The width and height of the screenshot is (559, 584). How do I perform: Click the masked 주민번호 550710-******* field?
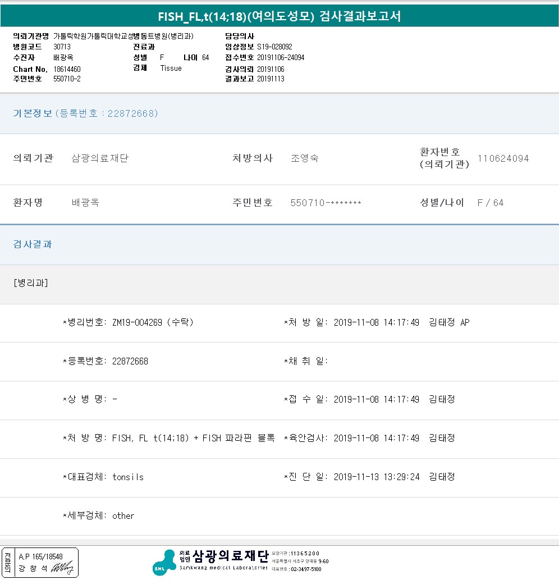coord(326,203)
